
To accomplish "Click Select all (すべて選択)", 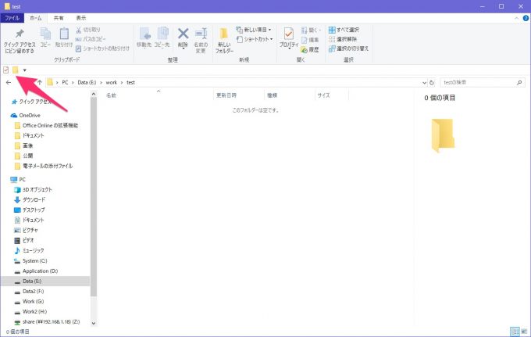I will click(x=344, y=30).
